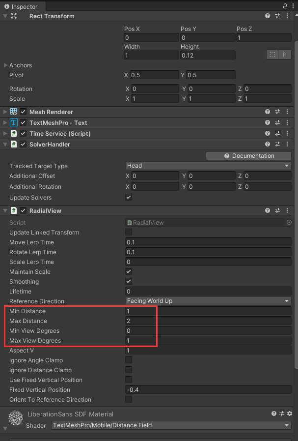The image size is (298, 441).
Task: Disable the Mesh Renderer component checkbox
Action: [x=23, y=112]
